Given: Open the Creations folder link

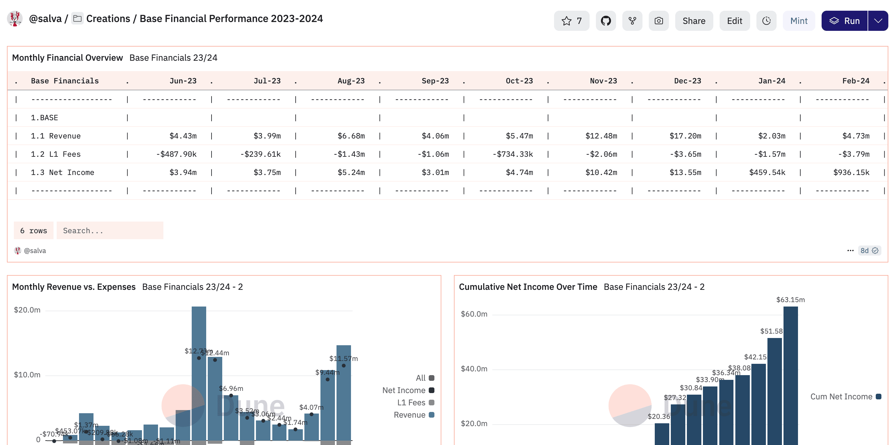Looking at the screenshot, I should point(108,18).
